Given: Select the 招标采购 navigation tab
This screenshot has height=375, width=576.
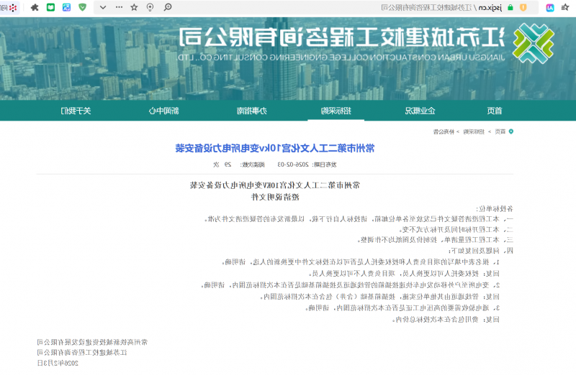Looking at the screenshot, I should [336, 111].
